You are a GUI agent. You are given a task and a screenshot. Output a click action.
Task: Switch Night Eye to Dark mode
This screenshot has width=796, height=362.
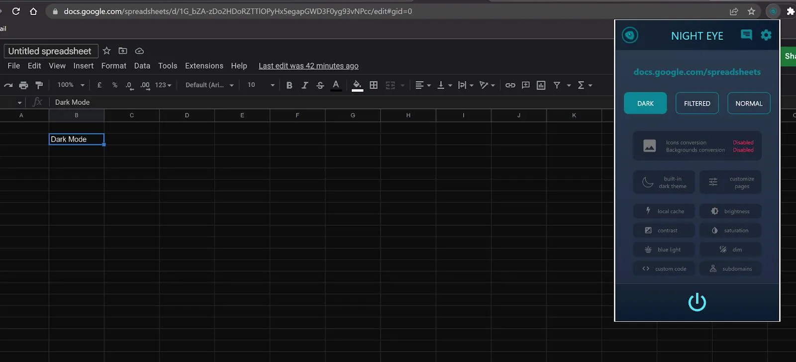point(645,103)
